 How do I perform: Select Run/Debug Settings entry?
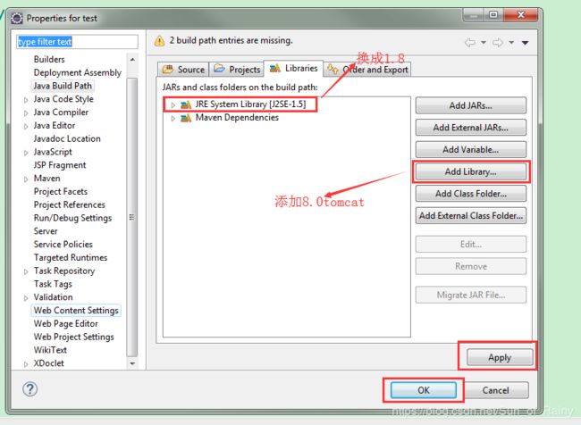tap(72, 218)
